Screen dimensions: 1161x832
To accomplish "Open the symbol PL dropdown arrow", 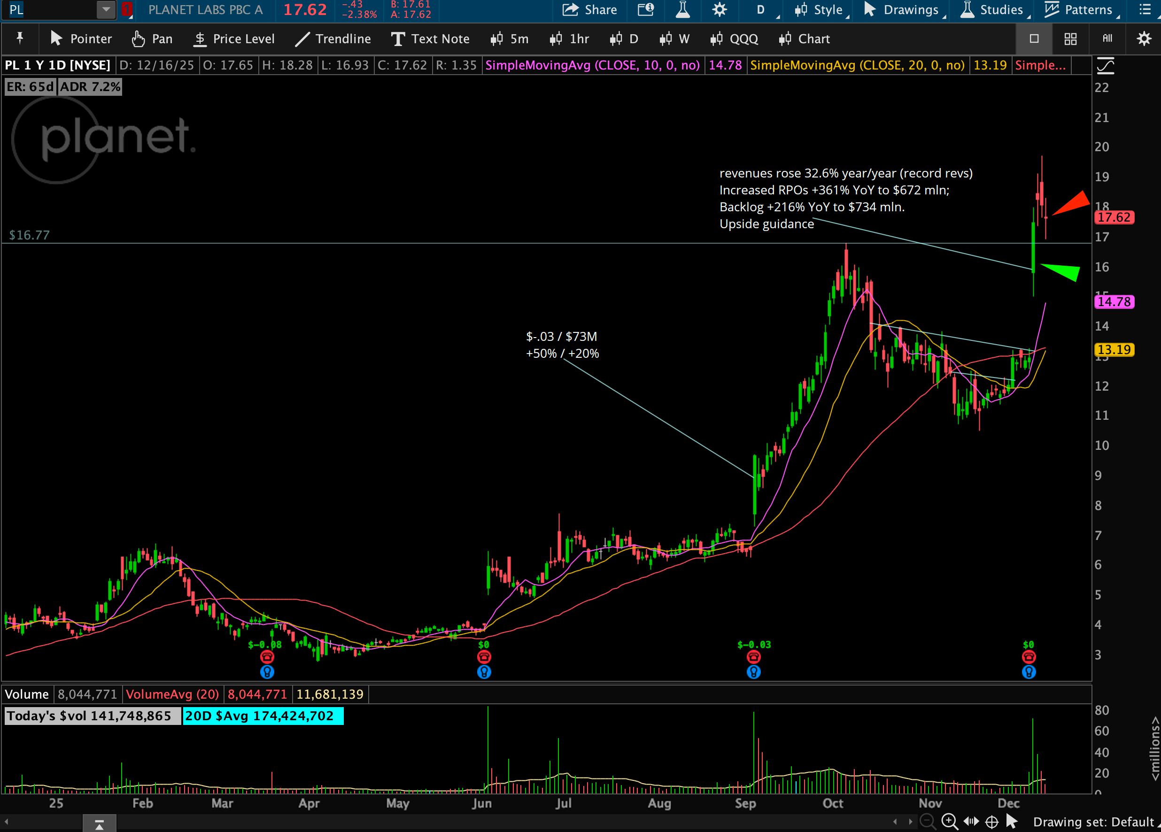I will [106, 10].
